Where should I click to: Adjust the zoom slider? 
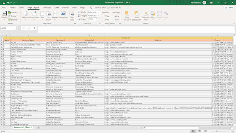(x=217, y=131)
